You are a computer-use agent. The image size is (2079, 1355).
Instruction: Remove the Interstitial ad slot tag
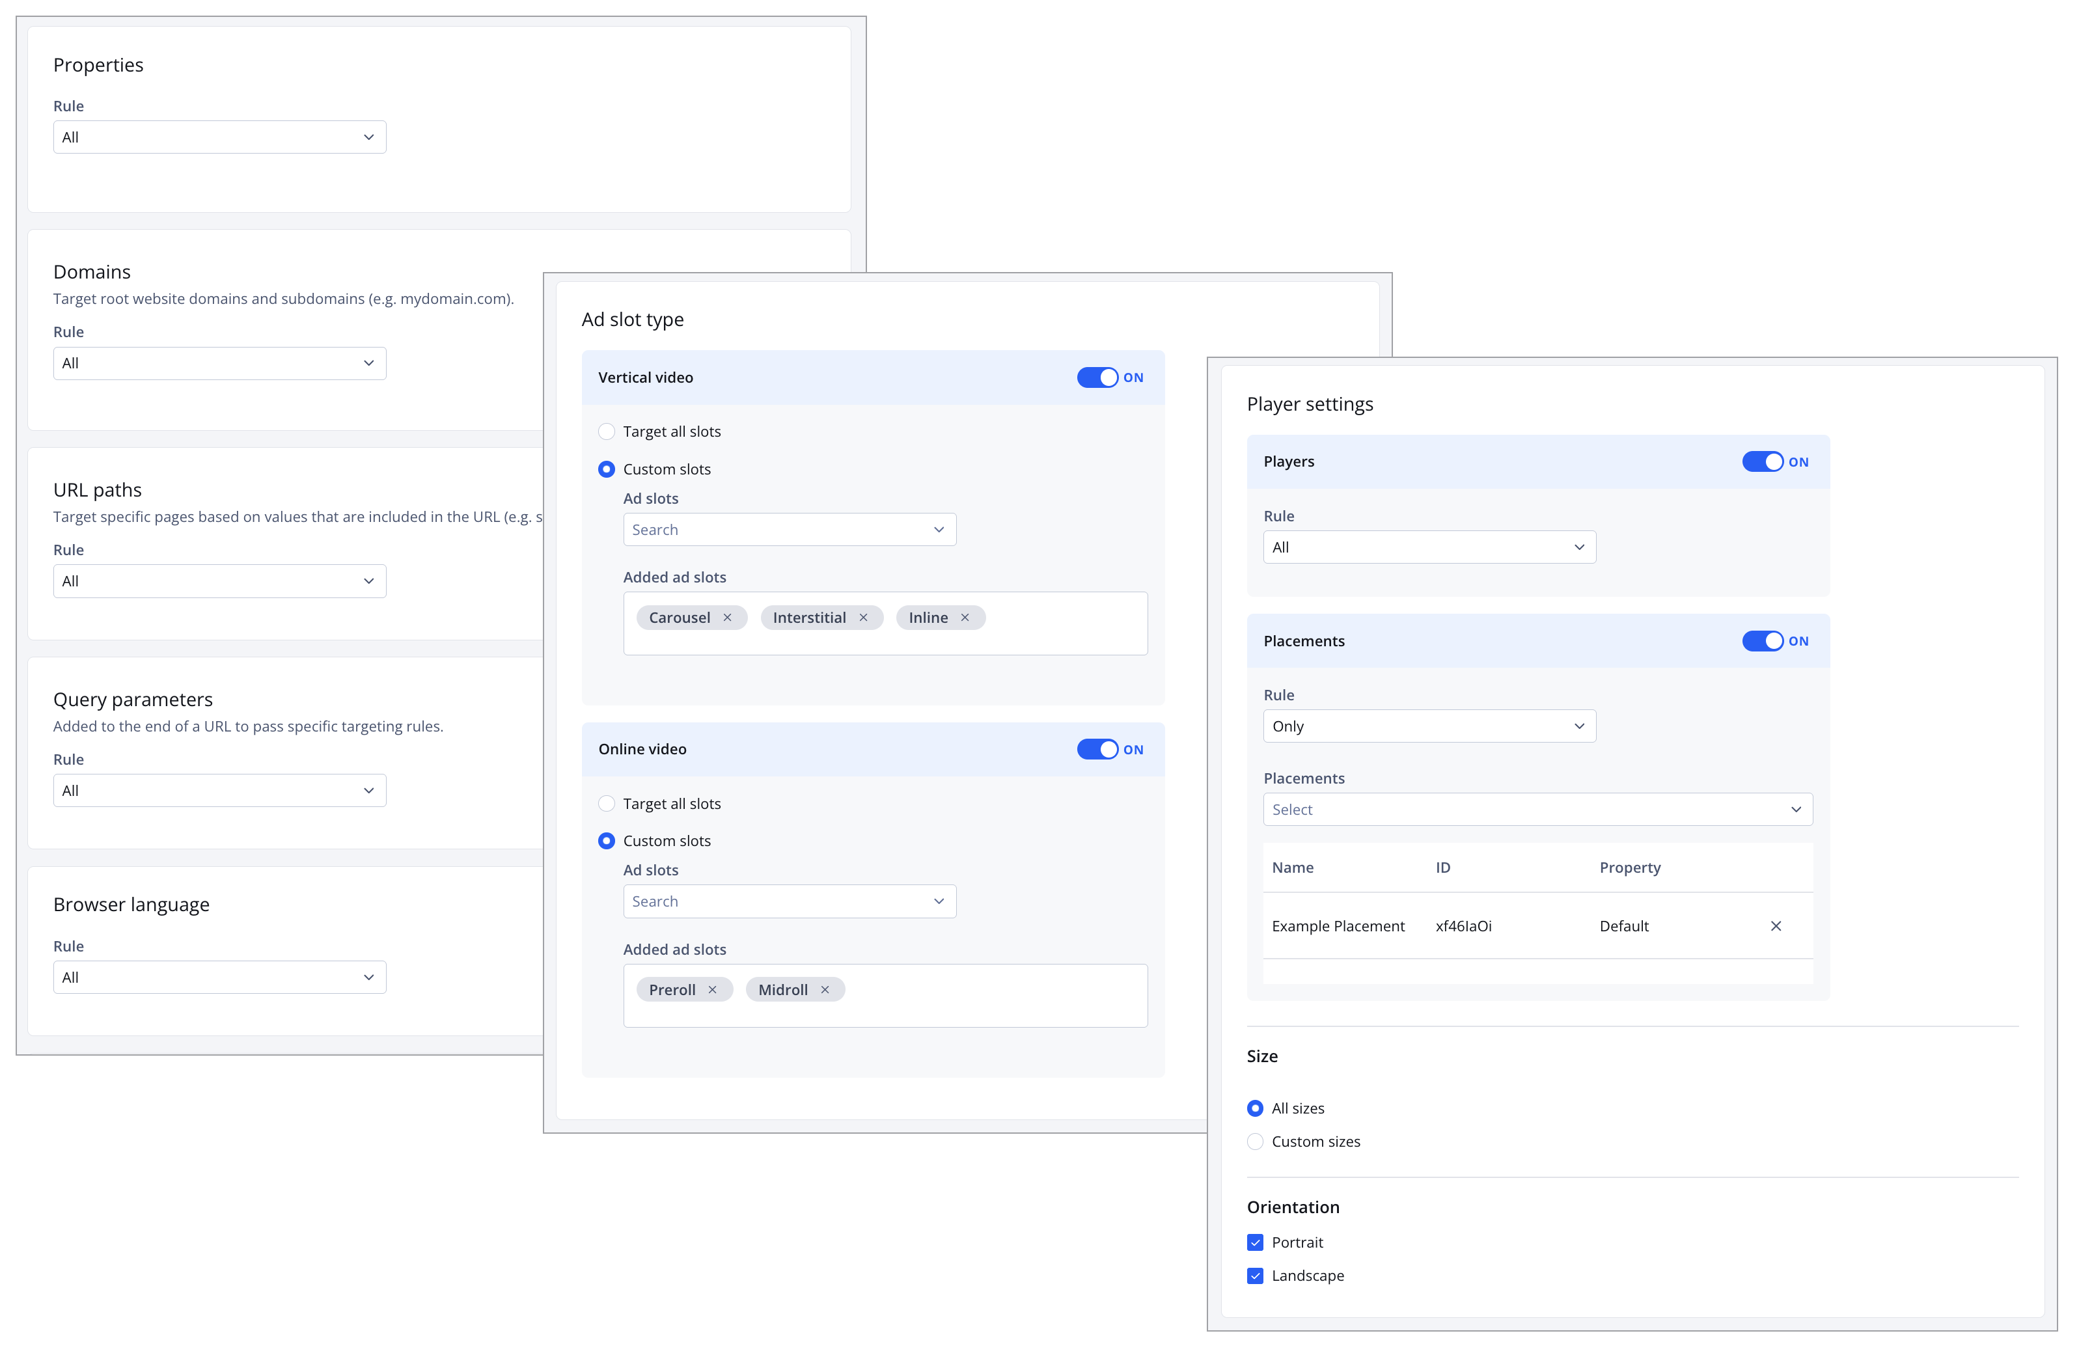pos(863,618)
